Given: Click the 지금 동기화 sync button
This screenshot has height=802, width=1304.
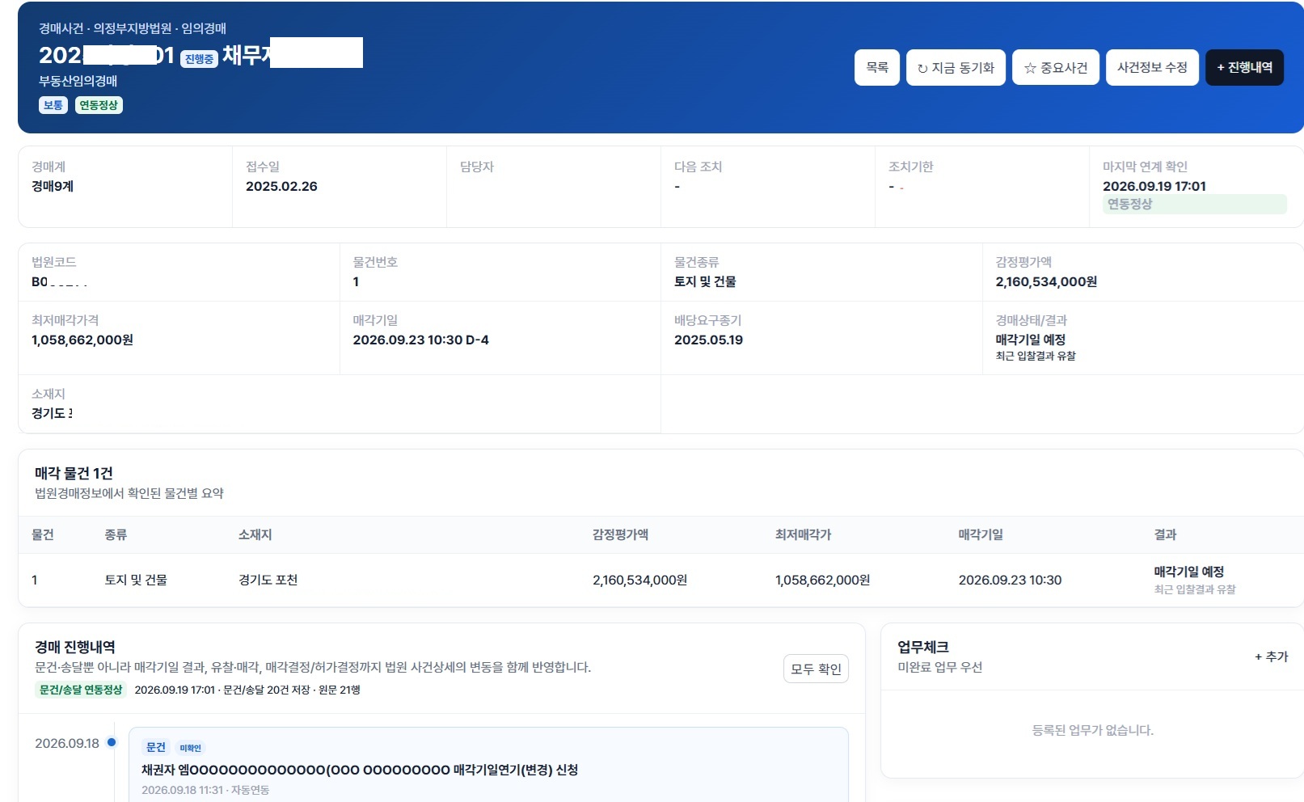Looking at the screenshot, I should 956,68.
